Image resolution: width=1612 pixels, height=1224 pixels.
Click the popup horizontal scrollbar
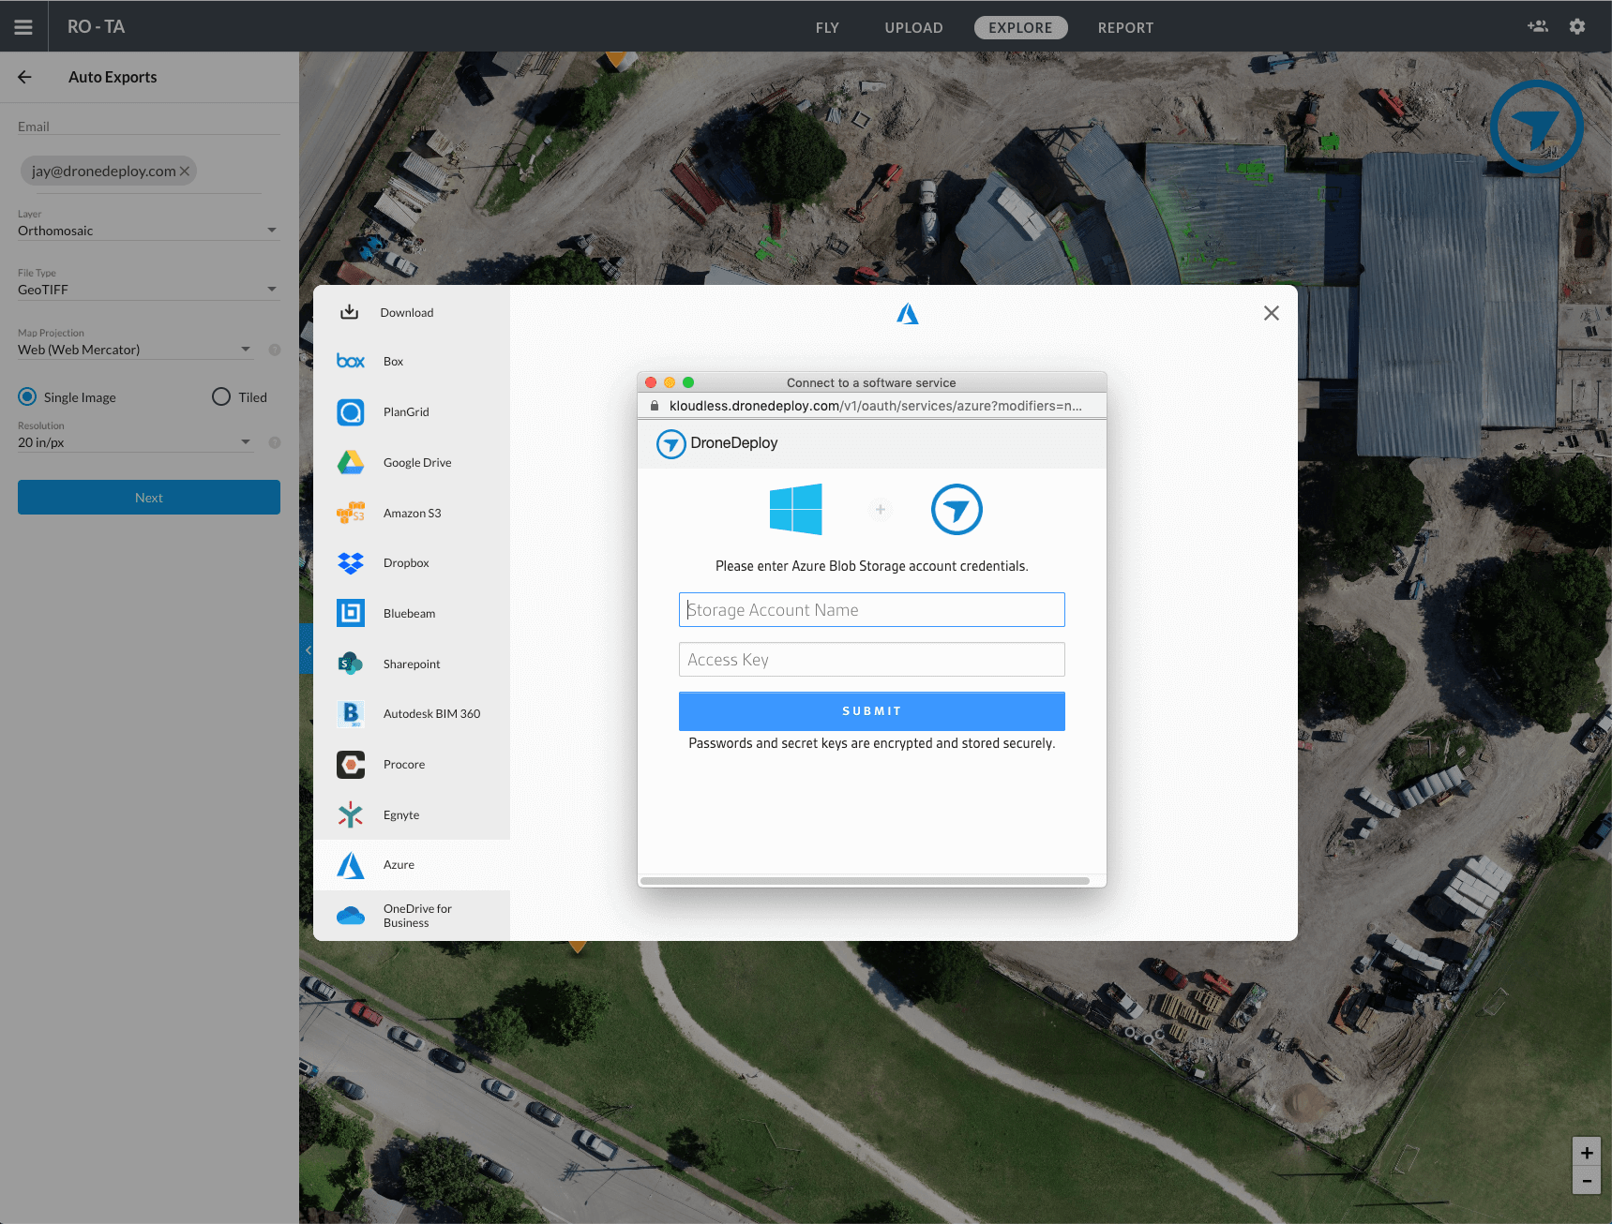[x=865, y=881]
